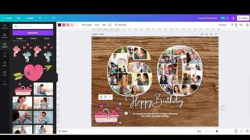Switch to the Videos tab

33,38
